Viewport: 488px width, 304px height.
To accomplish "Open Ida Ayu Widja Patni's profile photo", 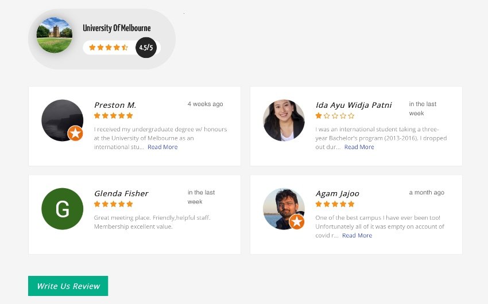I will click(x=284, y=120).
